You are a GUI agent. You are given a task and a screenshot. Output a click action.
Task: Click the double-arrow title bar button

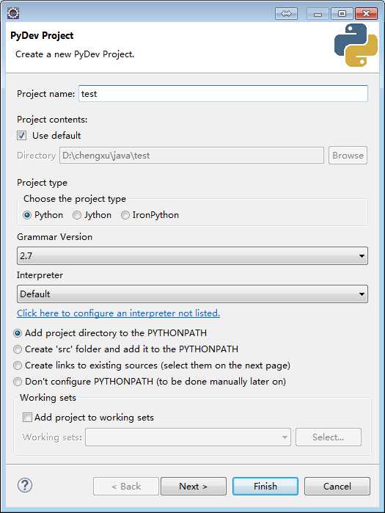[286, 14]
